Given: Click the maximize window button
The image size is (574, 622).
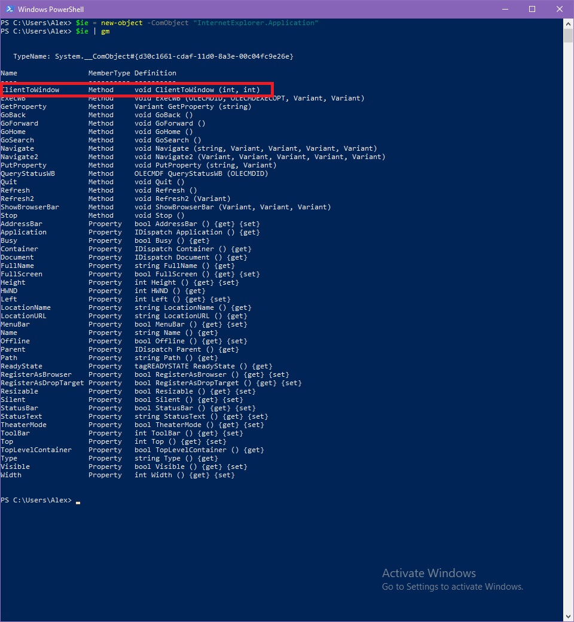Looking at the screenshot, I should tap(532, 9).
